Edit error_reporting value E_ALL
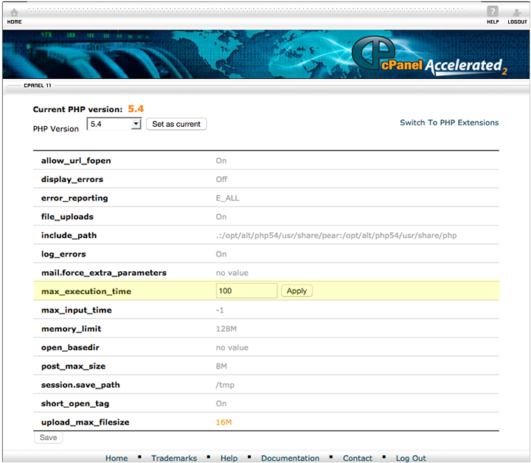This screenshot has height=463, width=531. [x=228, y=198]
